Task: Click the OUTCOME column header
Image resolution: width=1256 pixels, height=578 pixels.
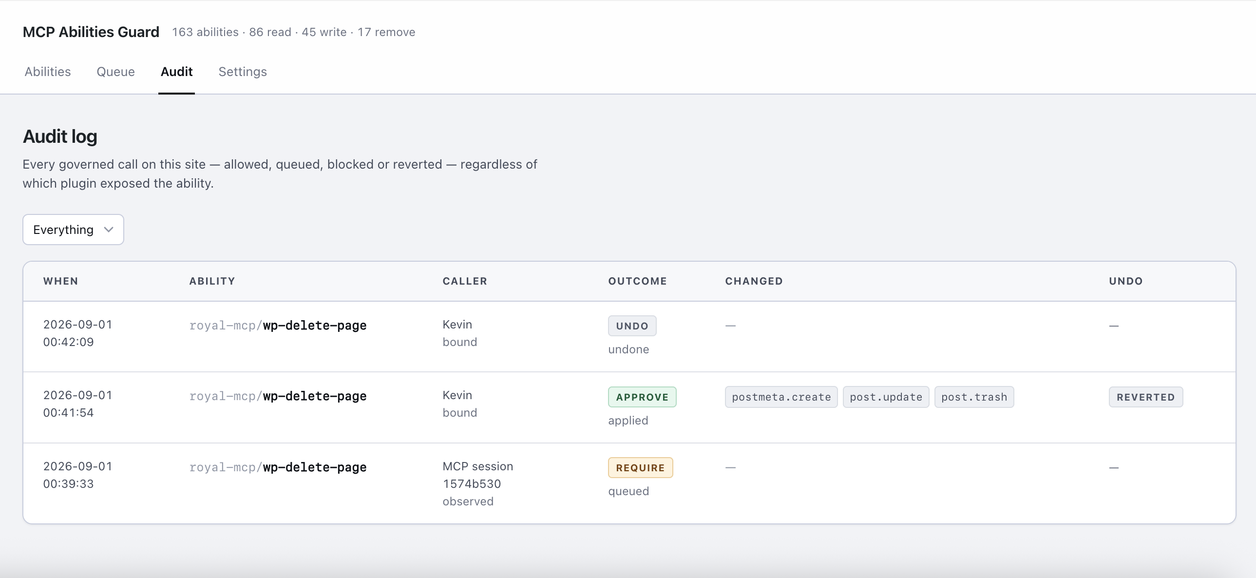Action: [637, 281]
